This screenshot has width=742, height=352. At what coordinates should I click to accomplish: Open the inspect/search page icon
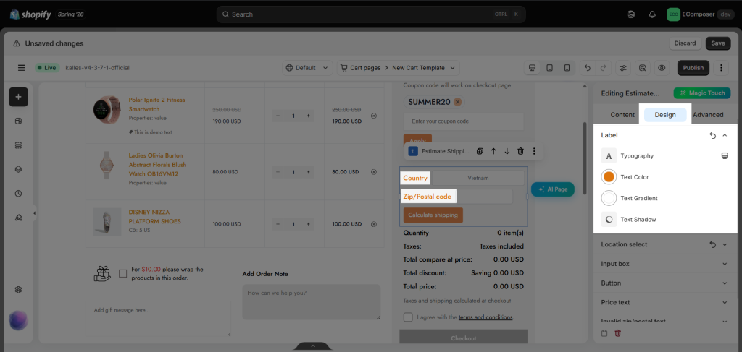642,68
